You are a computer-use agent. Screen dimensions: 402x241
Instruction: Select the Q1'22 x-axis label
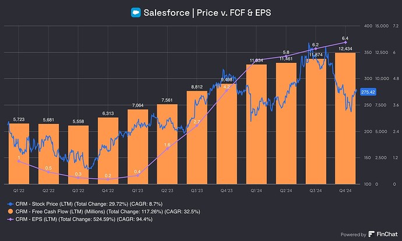20,190
